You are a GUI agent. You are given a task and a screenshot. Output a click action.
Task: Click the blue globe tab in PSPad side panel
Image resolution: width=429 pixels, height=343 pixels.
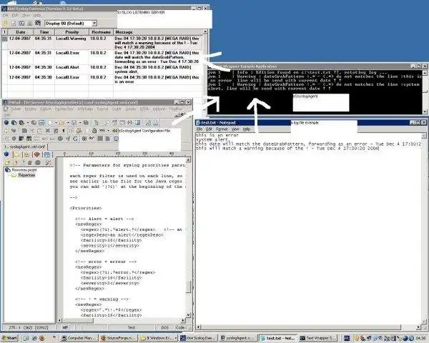tap(6, 154)
